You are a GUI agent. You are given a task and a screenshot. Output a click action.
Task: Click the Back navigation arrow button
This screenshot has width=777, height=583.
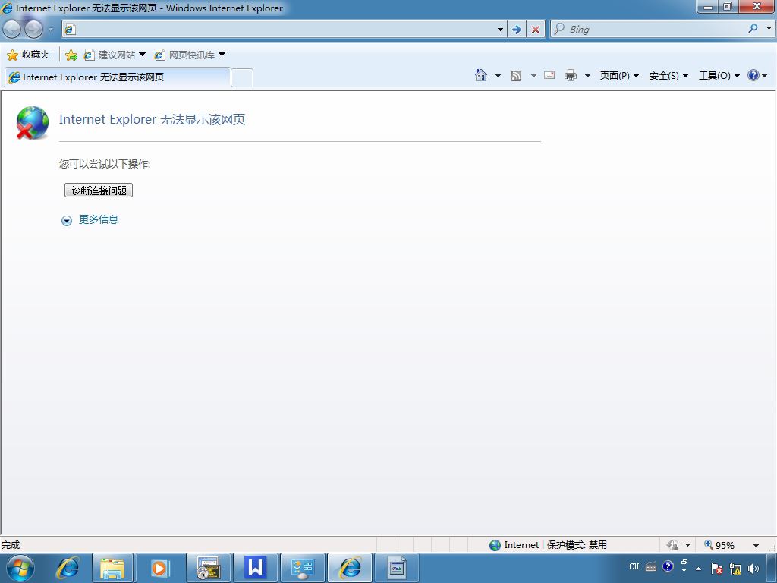12,30
